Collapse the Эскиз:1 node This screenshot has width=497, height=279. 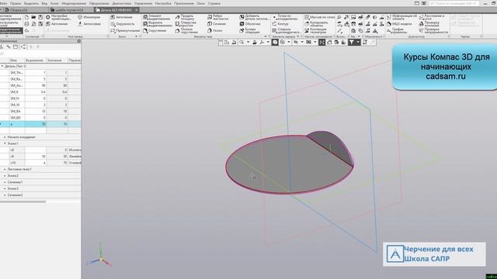5,143
